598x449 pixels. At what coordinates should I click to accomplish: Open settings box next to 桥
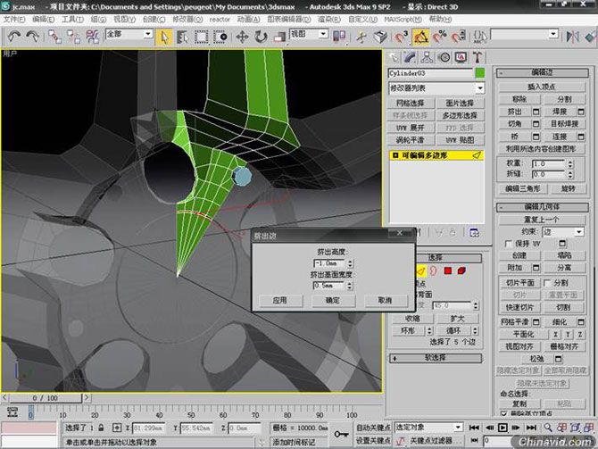536,137
